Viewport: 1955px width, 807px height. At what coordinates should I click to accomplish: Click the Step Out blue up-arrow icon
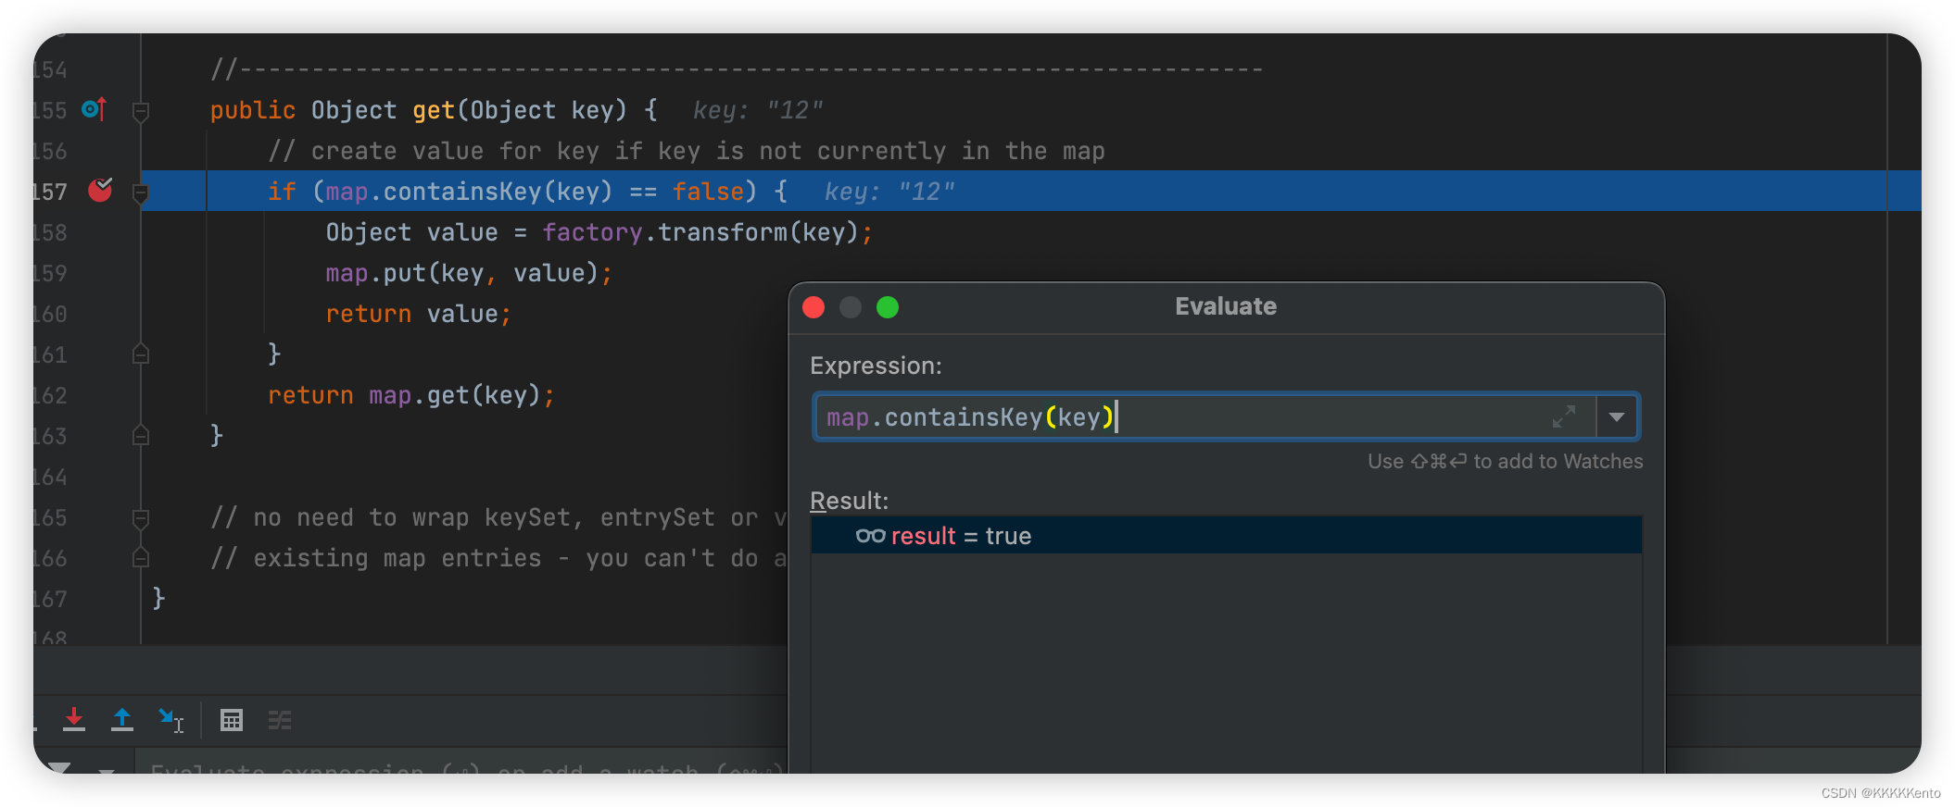(122, 719)
